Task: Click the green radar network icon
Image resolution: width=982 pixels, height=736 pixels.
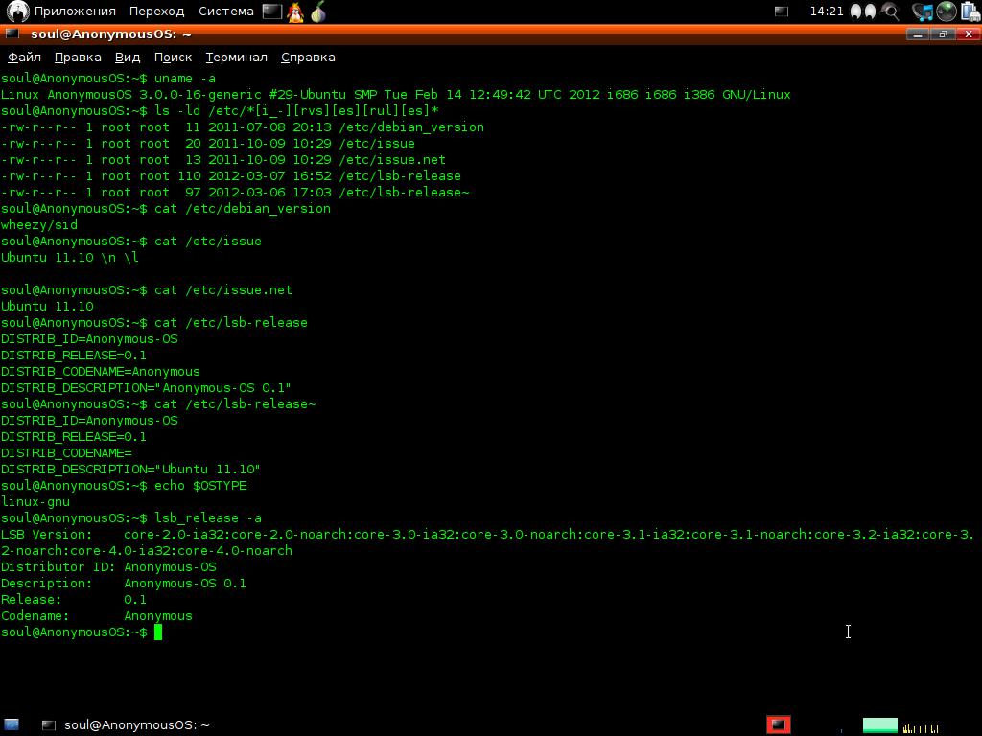Action: (947, 11)
